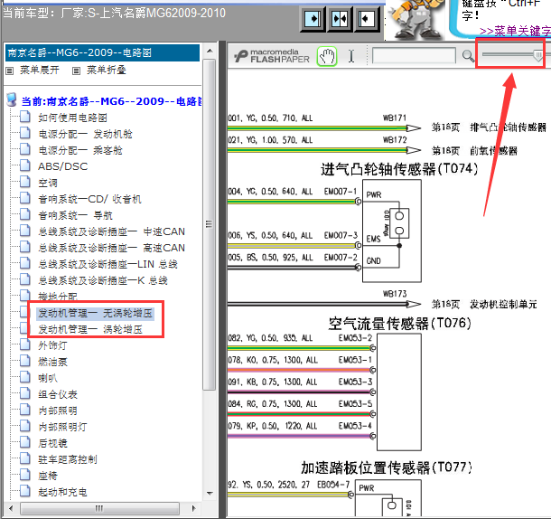551x519 pixels.
Task: Click the 菜单折叠 collapse-all icon
Action: [76, 71]
